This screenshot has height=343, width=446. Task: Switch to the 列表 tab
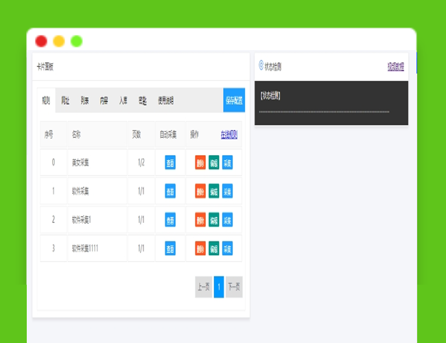(x=84, y=100)
